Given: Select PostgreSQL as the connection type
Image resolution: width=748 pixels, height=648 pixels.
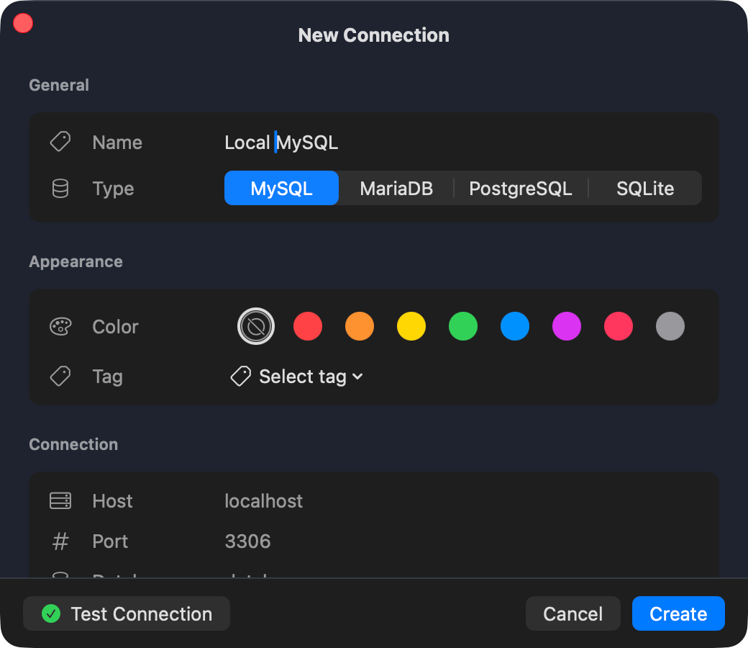Looking at the screenshot, I should 520,188.
